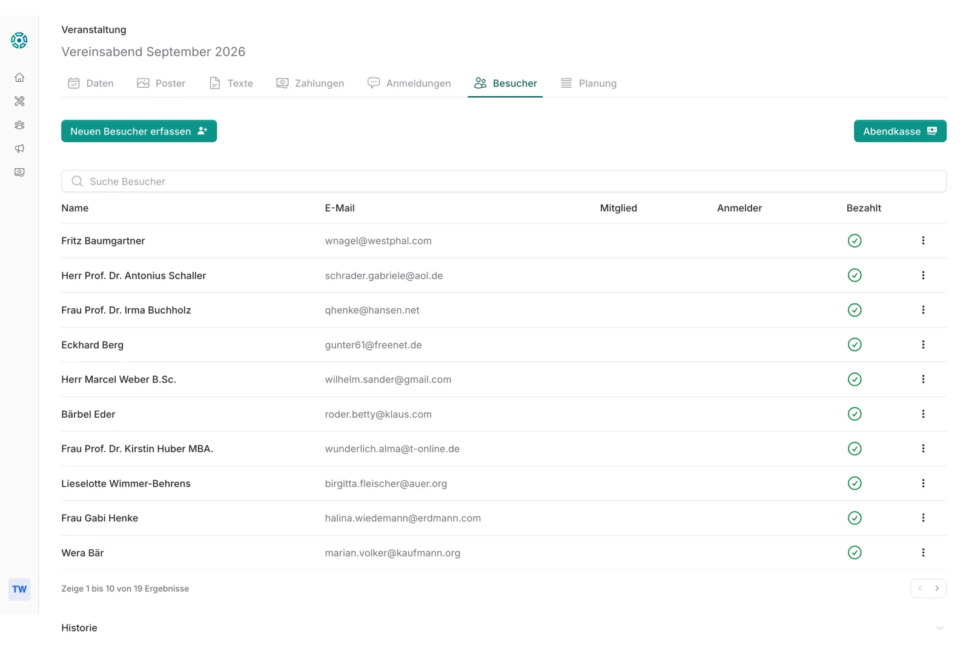
Task: Open row menu for Frau Prof. Dr. Kirstin Huber MBA.
Action: [x=923, y=449]
